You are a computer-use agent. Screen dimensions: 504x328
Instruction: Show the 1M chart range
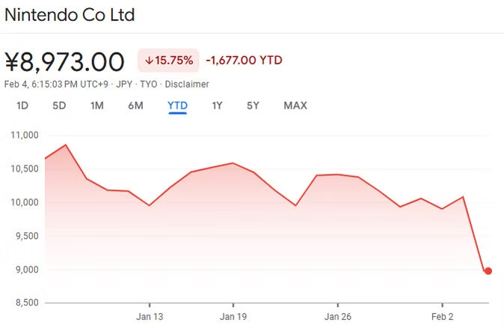click(x=97, y=106)
